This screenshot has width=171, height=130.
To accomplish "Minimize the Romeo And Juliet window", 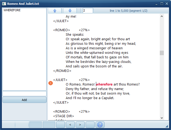I will [x=157, y=4].
